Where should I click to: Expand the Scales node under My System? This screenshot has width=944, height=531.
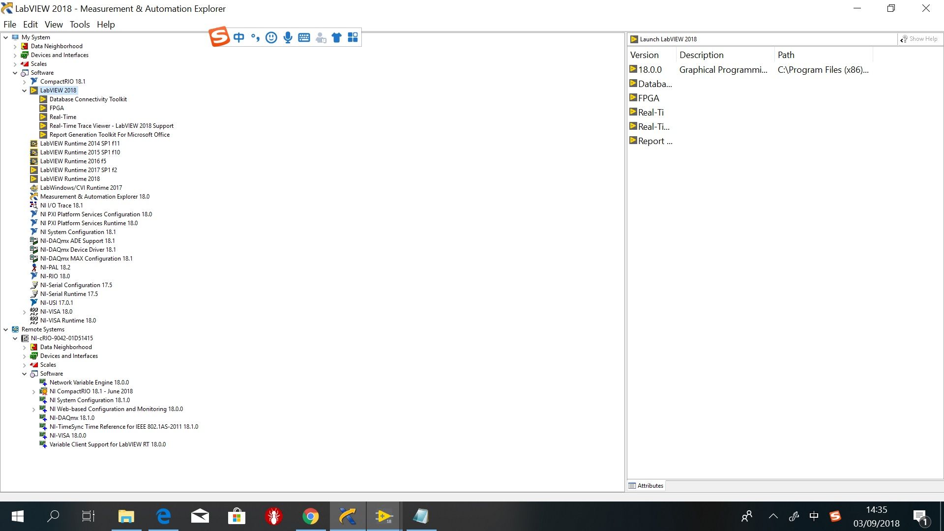pos(15,64)
